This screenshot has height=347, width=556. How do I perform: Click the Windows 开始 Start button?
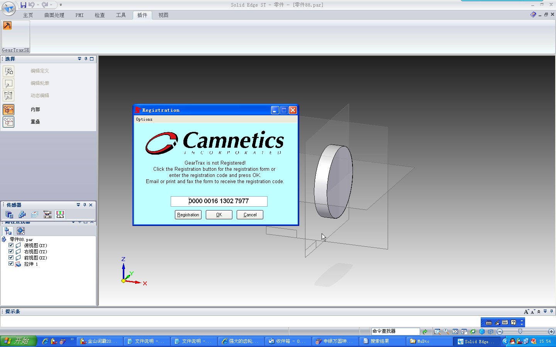tap(18, 341)
